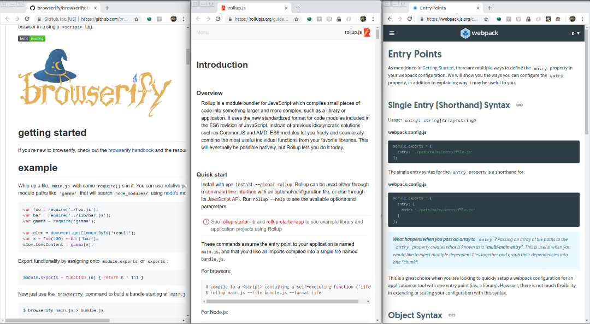Open the command line interface link

coord(231,192)
